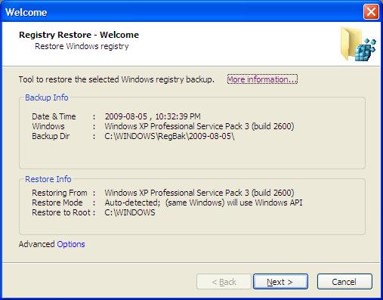Screen dimensions: 383x300
Task: Click the Restore to Root label
Action: (x=61, y=212)
